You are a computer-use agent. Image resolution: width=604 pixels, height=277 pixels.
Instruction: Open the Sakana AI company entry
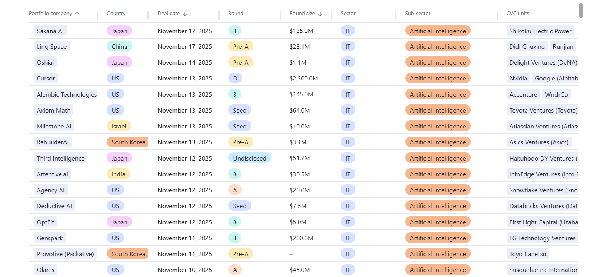pyautogui.click(x=50, y=31)
